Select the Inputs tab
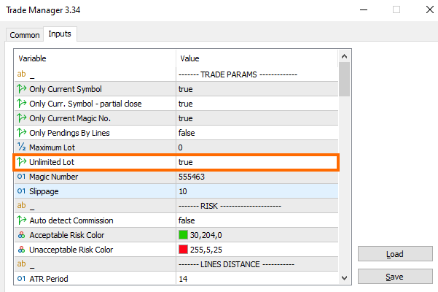This screenshot has width=438, height=292. (x=60, y=34)
